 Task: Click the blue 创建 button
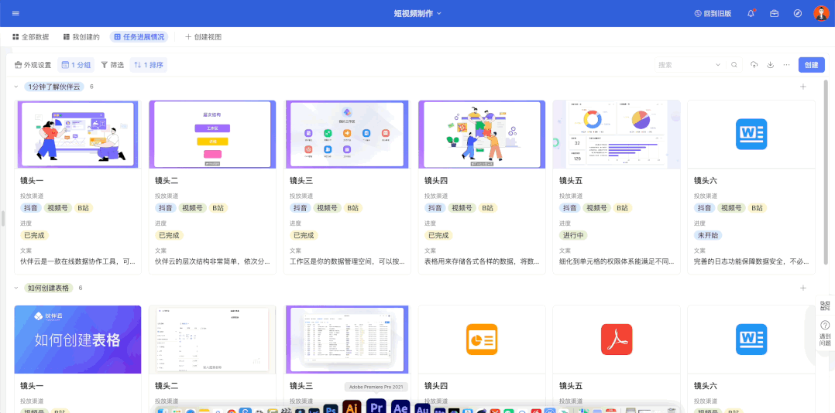click(x=811, y=65)
